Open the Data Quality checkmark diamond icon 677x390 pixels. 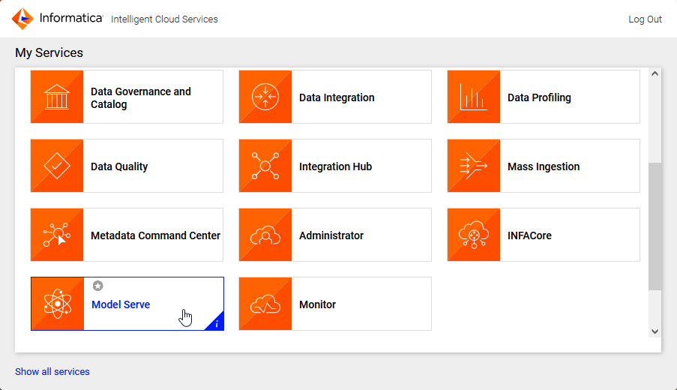point(57,166)
